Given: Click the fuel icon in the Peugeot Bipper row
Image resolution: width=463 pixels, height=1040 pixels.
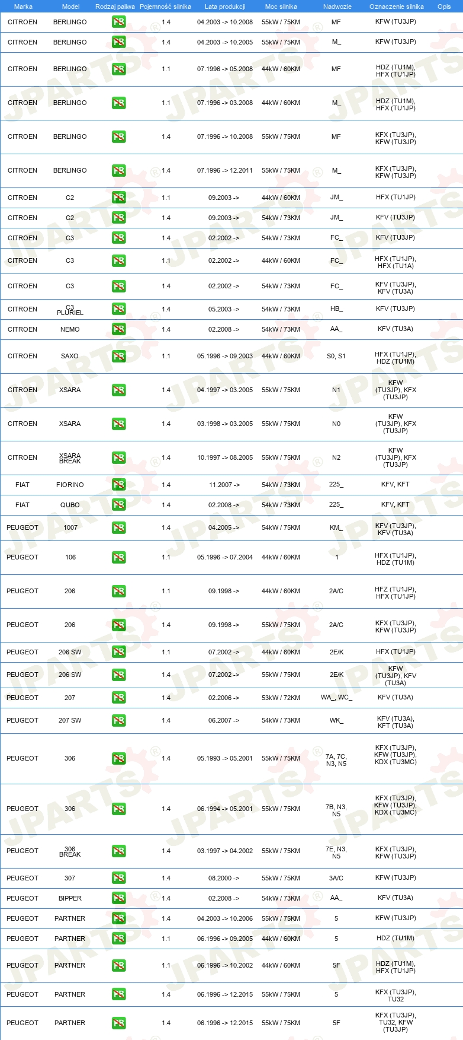Looking at the screenshot, I should 118,898.
